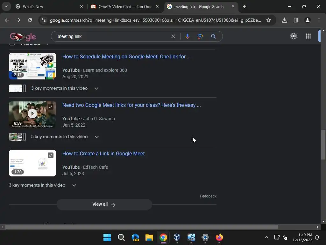Play the Schedule a Meeting thumbnail video
Viewport: 326px width, 245px height.
[32, 66]
